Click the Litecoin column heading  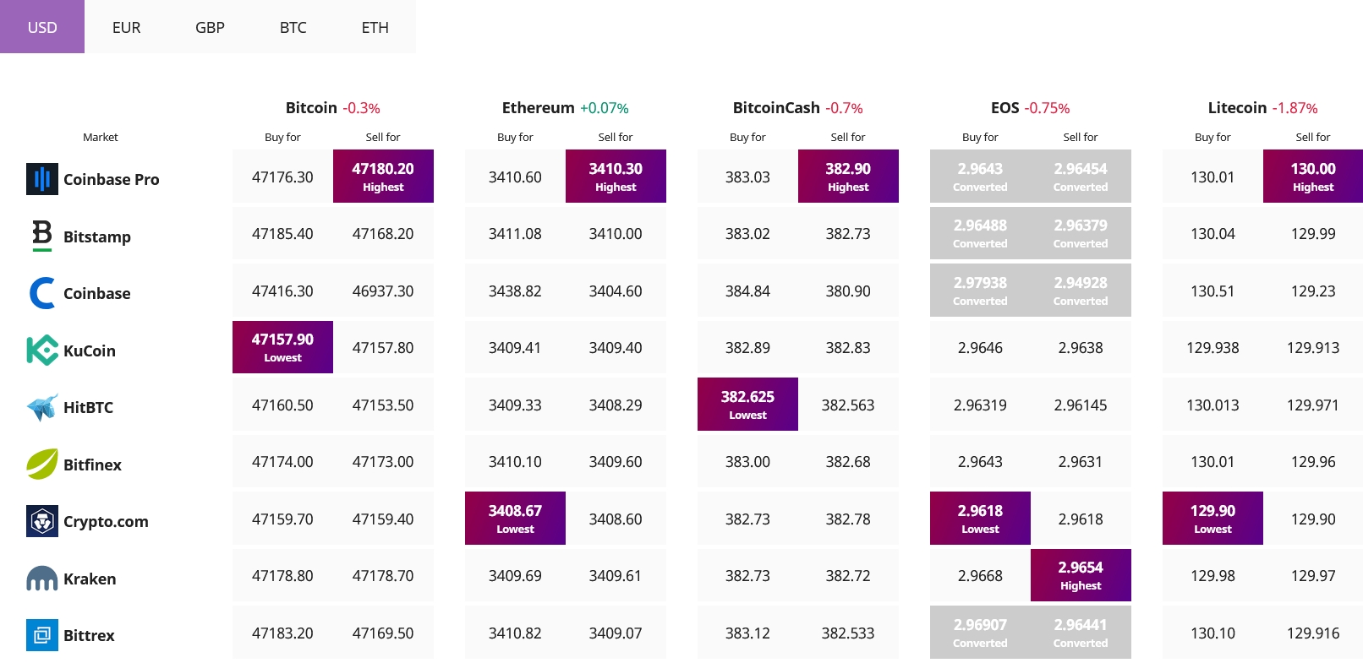(1237, 107)
